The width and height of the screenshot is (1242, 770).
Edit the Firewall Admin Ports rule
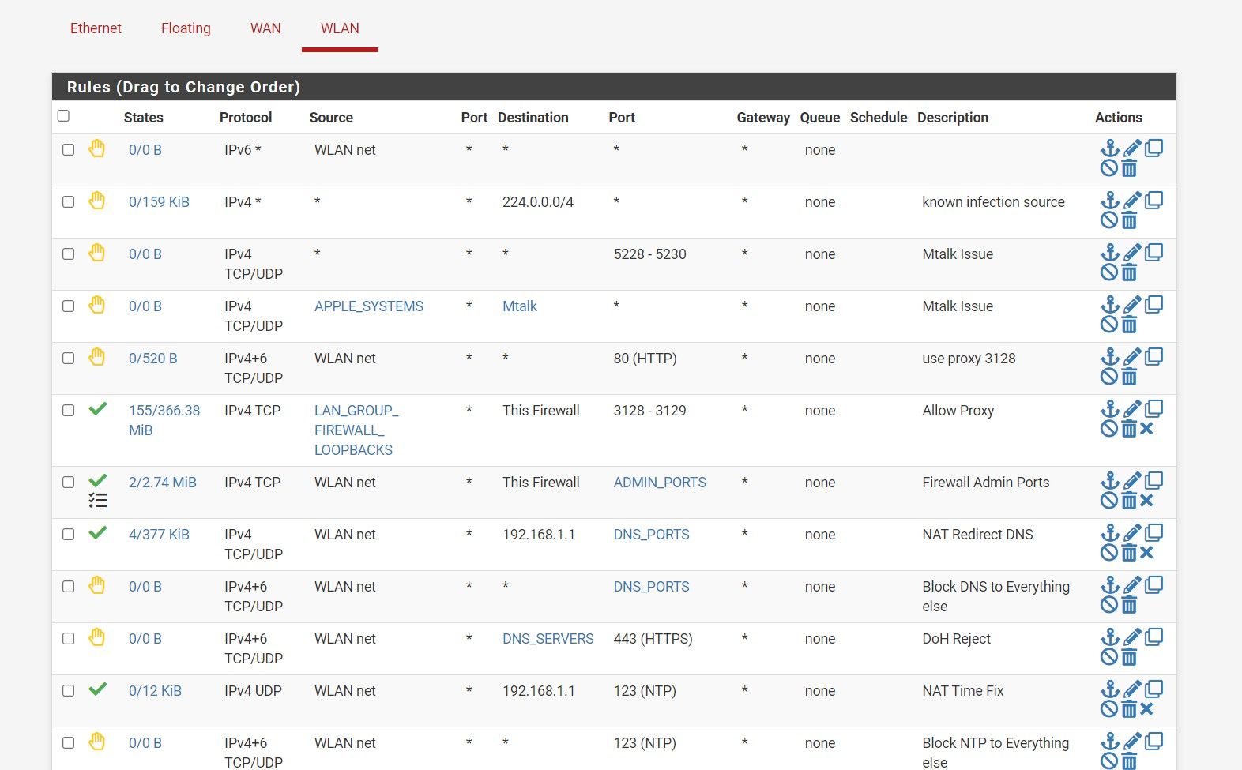click(x=1132, y=481)
